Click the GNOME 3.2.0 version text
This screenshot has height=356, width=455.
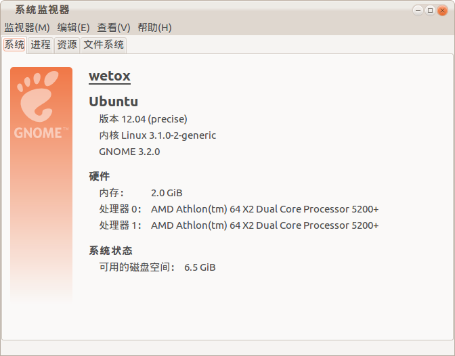coord(129,152)
